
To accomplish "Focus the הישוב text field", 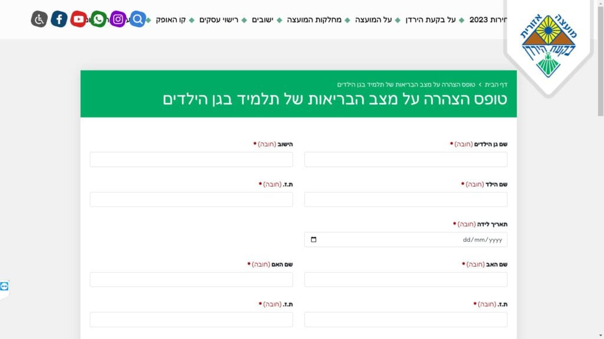I will point(191,159).
